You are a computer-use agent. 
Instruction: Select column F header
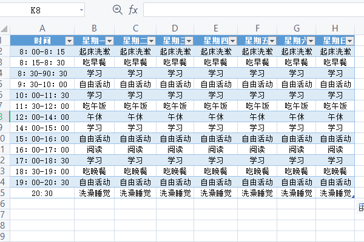[x=257, y=28]
